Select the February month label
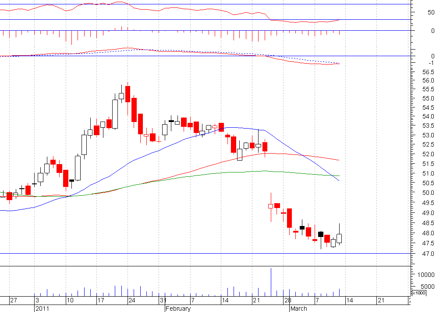 pos(178,308)
